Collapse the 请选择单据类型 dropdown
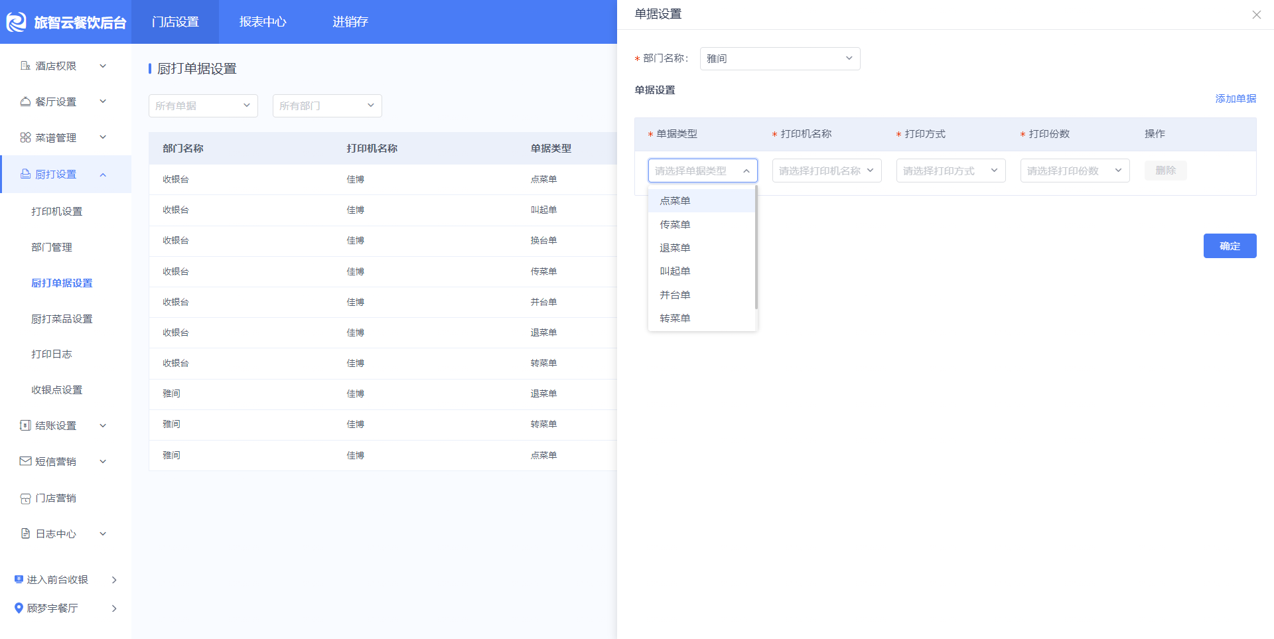The image size is (1274, 639). click(x=703, y=171)
